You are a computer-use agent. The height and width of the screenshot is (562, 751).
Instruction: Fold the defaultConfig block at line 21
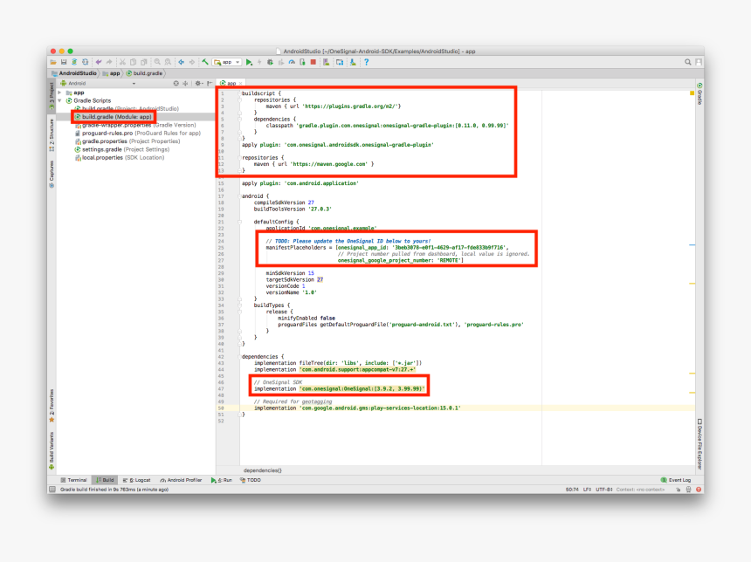(239, 222)
